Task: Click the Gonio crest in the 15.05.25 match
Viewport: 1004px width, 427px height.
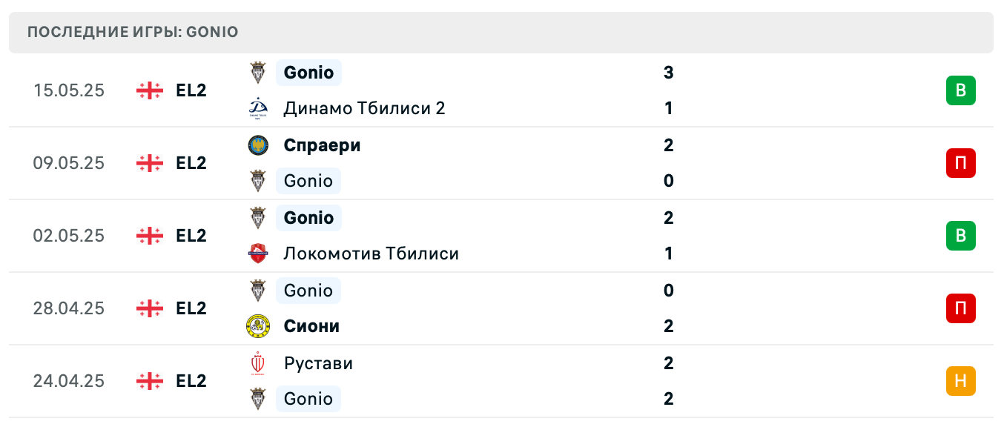Action: point(258,73)
